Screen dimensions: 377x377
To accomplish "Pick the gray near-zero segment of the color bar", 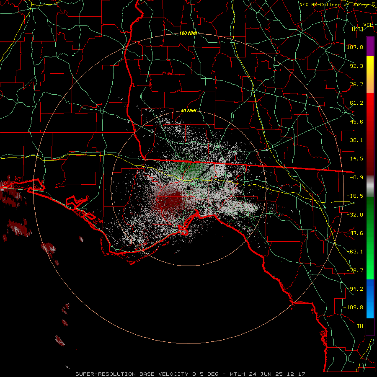I will 370,186.
